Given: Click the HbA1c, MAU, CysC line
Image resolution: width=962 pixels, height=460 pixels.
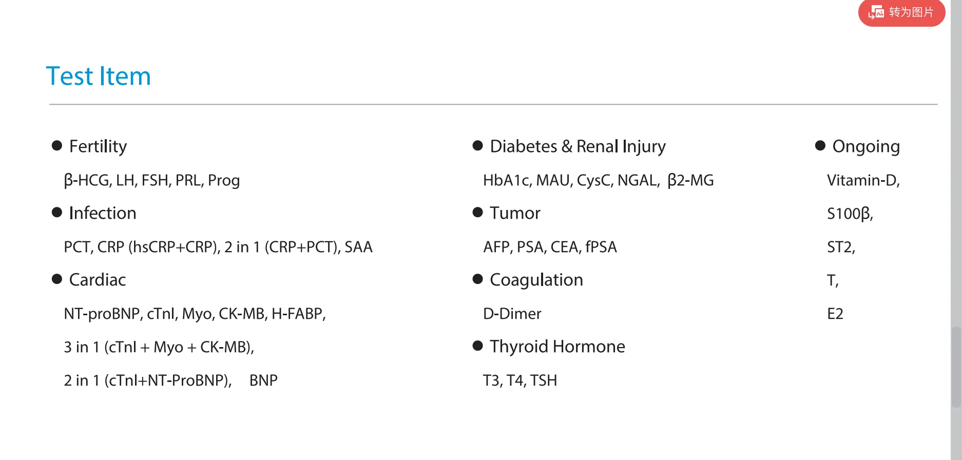Looking at the screenshot, I should pyautogui.click(x=598, y=180).
